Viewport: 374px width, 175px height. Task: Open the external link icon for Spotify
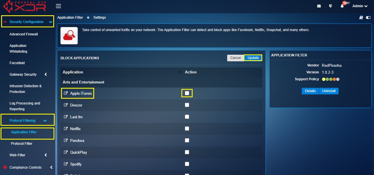click(x=66, y=164)
